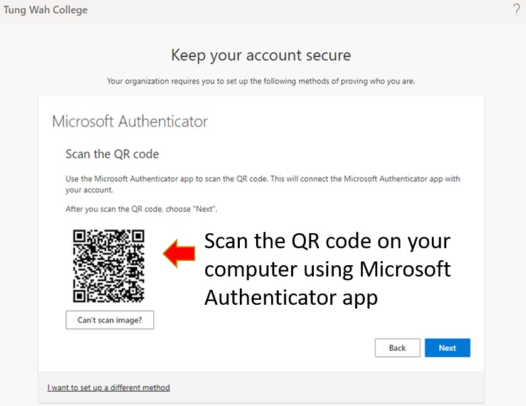Viewport: 526px width, 406px height.
Task: Click the "Scan the QR code" subheading
Action: [x=112, y=154]
